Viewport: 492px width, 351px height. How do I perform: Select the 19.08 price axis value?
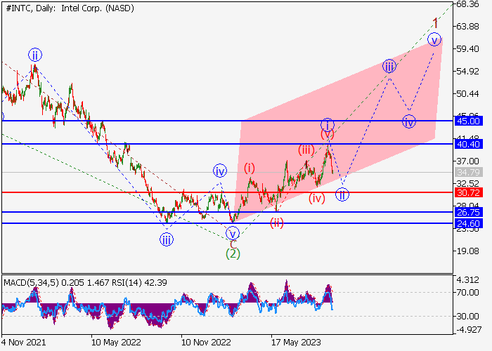tap(467, 251)
